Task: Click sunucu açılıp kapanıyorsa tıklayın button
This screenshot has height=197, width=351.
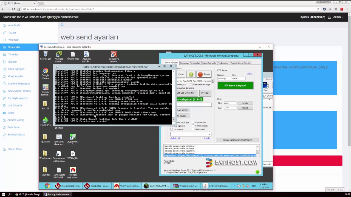Action: 237,140
